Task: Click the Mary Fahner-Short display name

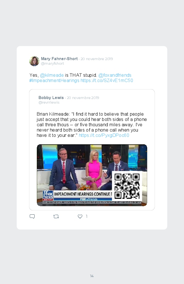Action: point(59,59)
